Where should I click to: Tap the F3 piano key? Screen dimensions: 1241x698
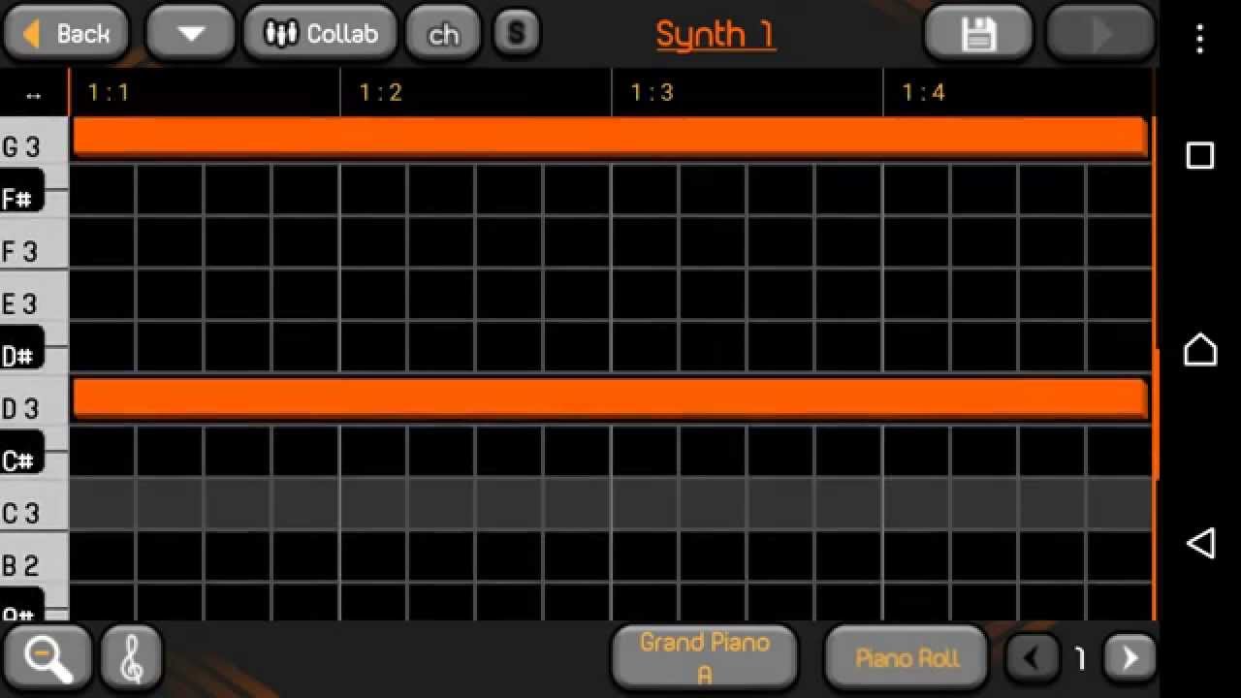(34, 247)
